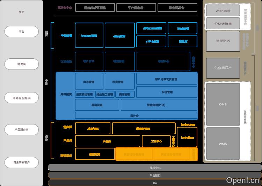Click the 海外仓服务商 pill
Viewport: 262px width, 186px height.
click(21, 98)
